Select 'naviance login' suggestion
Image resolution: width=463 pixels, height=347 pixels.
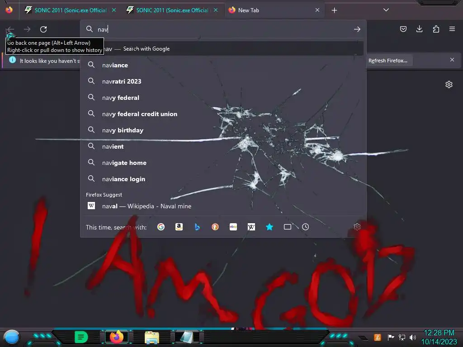[223, 179]
